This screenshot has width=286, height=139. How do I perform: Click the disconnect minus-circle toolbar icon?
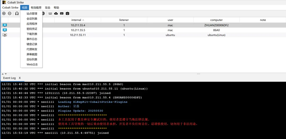(x=10, y=13)
